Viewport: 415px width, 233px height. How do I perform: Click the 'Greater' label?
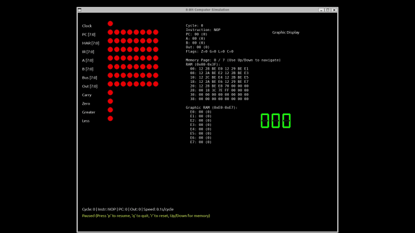tap(88, 112)
